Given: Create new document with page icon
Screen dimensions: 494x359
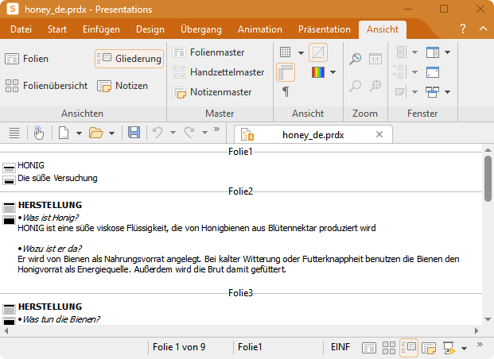Looking at the screenshot, I should click(x=64, y=133).
